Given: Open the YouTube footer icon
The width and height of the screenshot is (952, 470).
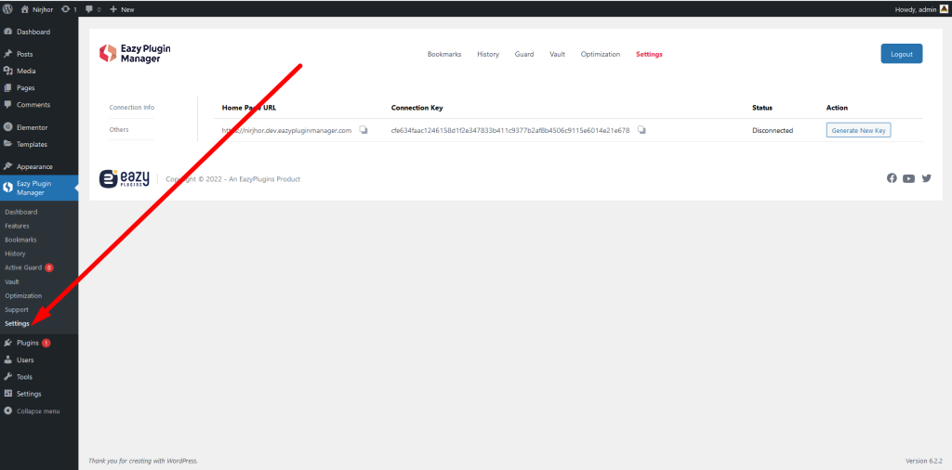Looking at the screenshot, I should [908, 178].
